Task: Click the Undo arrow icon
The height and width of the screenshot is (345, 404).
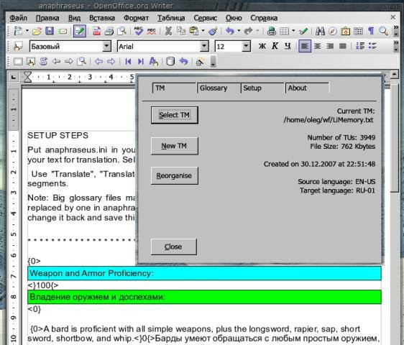Action: click(x=229, y=31)
